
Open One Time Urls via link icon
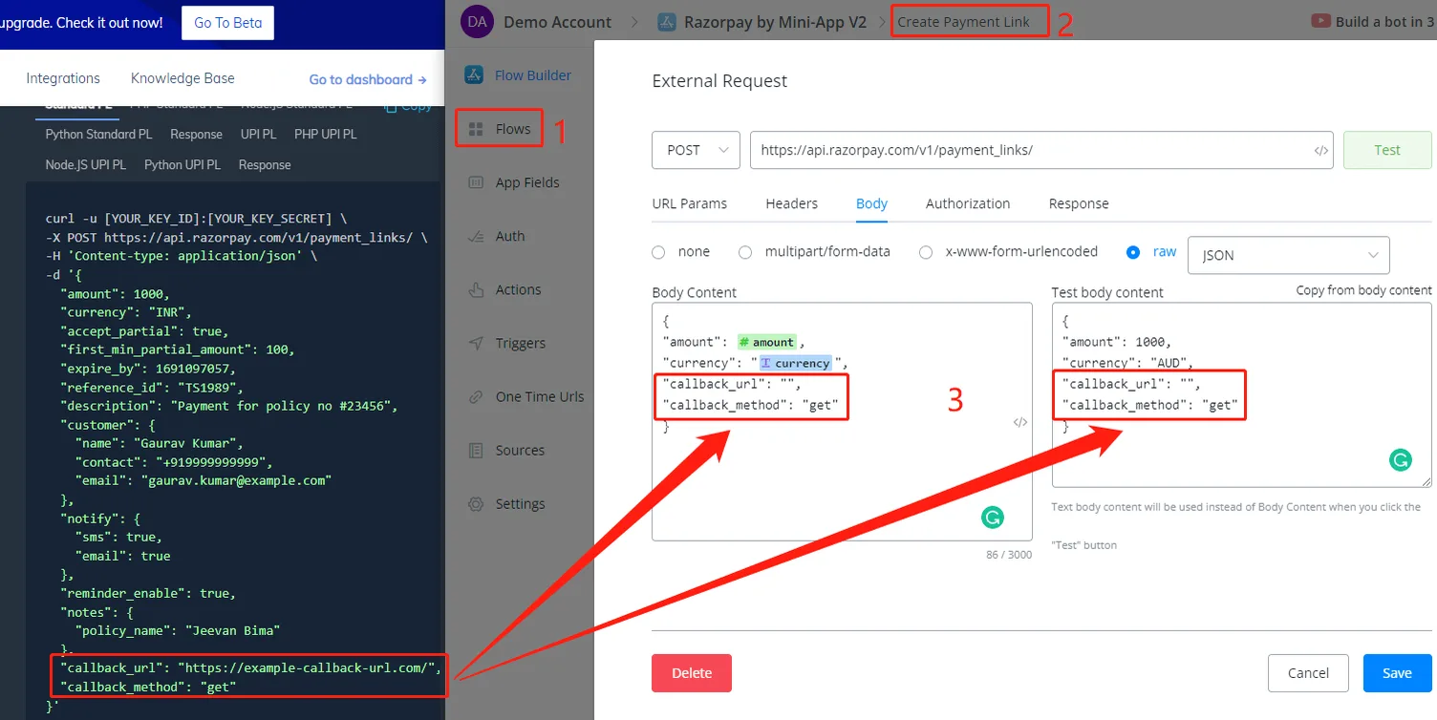click(475, 396)
